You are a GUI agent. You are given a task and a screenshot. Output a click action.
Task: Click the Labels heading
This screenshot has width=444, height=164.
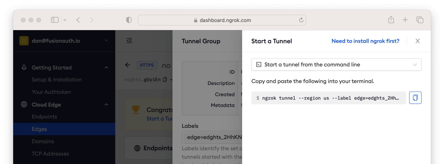(x=190, y=126)
